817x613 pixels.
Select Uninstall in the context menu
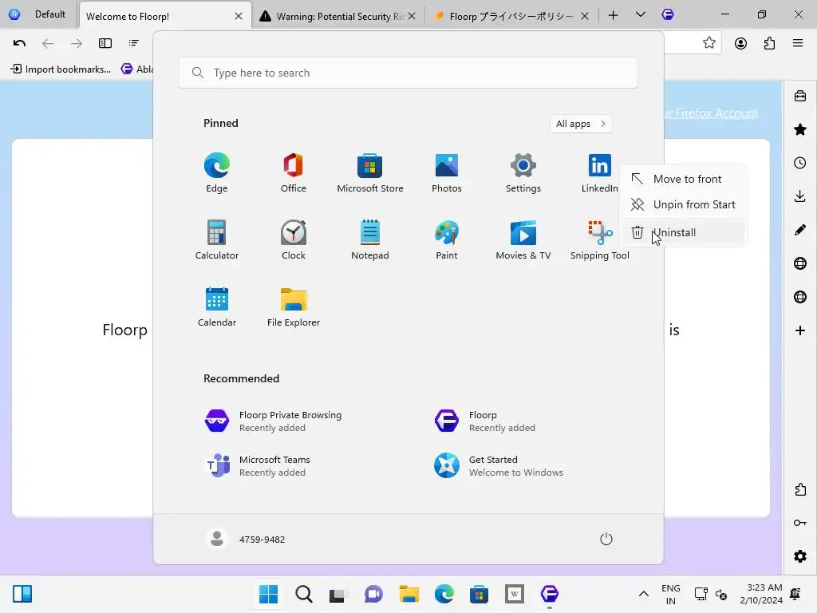(x=683, y=232)
